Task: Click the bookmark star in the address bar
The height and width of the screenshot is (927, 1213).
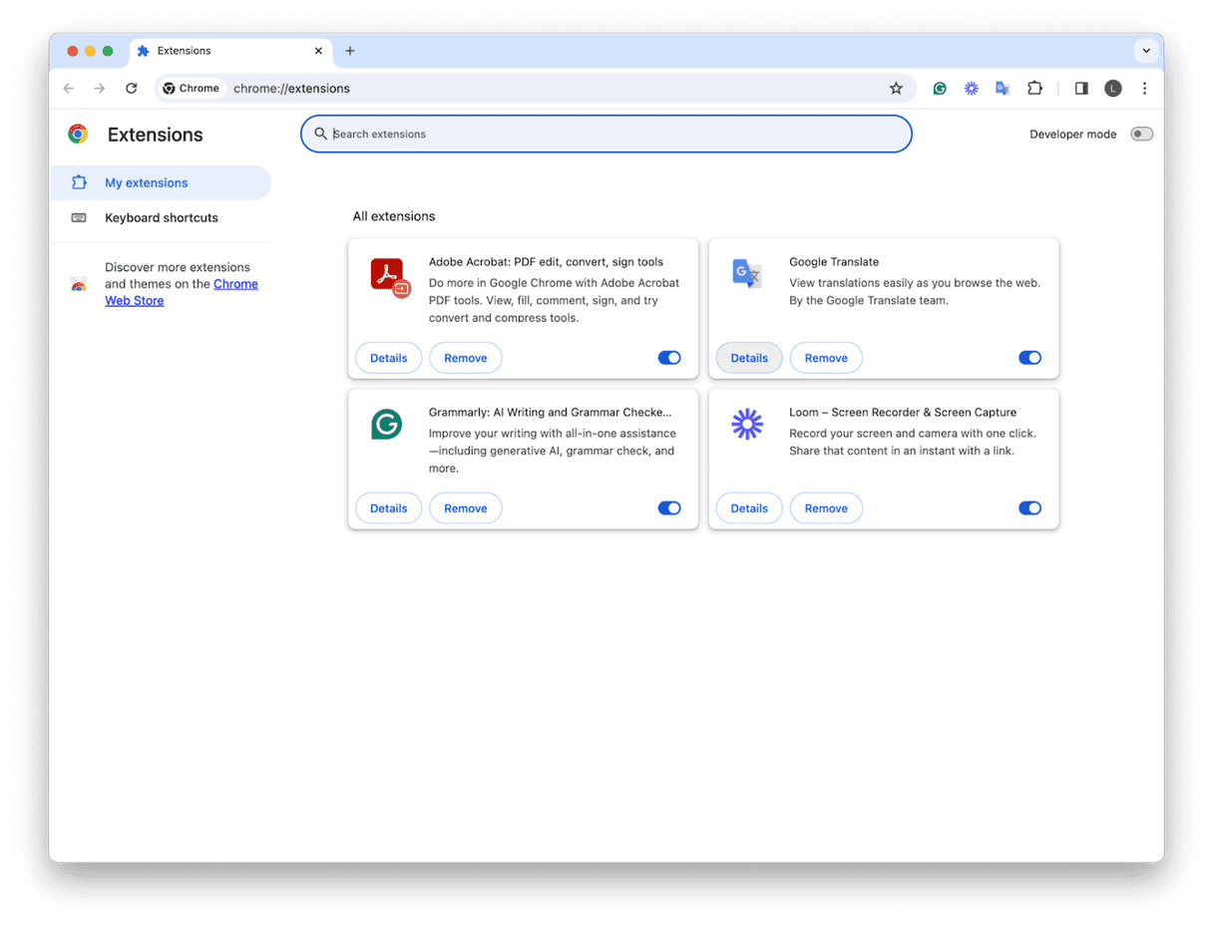Action: 896,88
